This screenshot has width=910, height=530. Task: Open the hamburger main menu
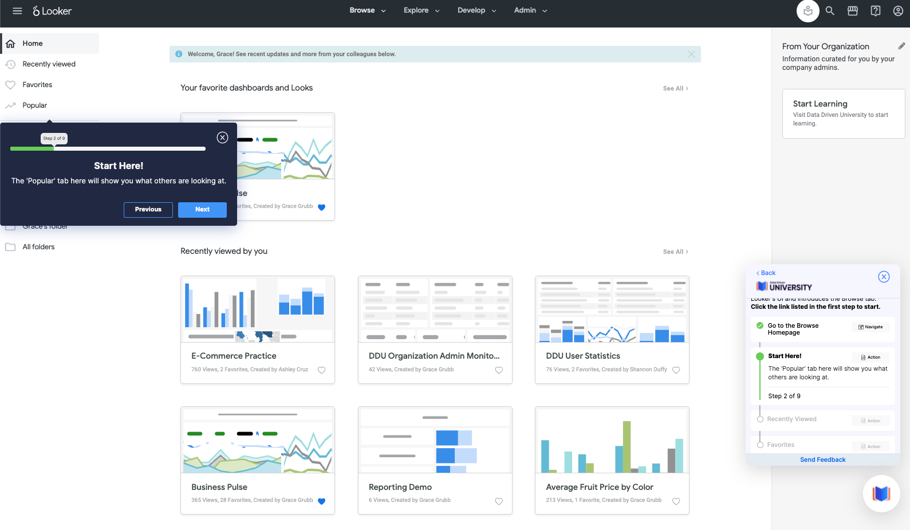(17, 11)
